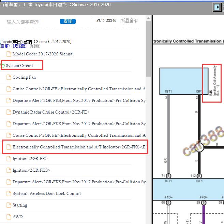Click document icon beside Electronically Controlled Transmission

(9, 147)
